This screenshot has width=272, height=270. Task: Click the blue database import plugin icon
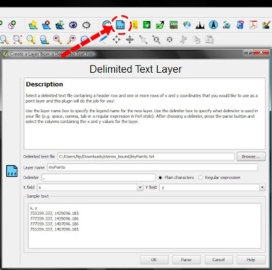(x=240, y=24)
